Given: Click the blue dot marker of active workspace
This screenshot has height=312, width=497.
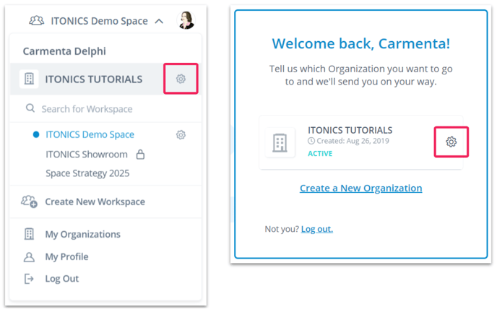Looking at the screenshot, I should click(x=36, y=134).
